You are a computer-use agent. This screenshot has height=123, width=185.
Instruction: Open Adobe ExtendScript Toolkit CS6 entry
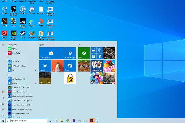point(22,96)
